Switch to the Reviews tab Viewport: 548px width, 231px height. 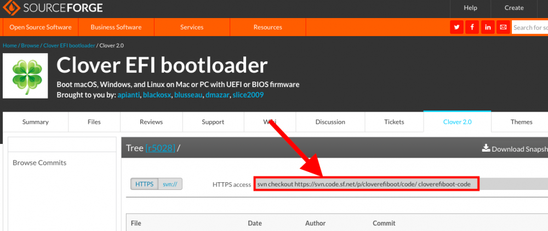(x=151, y=122)
